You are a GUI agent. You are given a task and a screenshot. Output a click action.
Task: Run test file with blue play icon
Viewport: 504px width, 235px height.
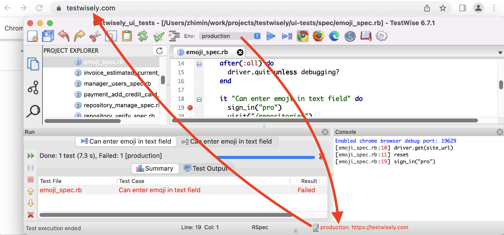pyautogui.click(x=271, y=36)
